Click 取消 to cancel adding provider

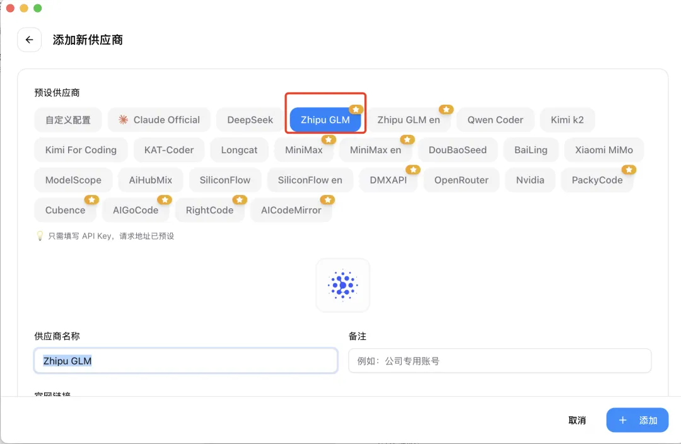tap(577, 420)
